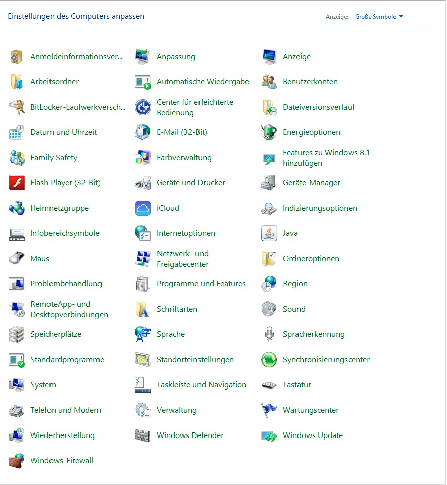Click the Verwaltung link
Screen dimensions: 447x485
[176, 410]
